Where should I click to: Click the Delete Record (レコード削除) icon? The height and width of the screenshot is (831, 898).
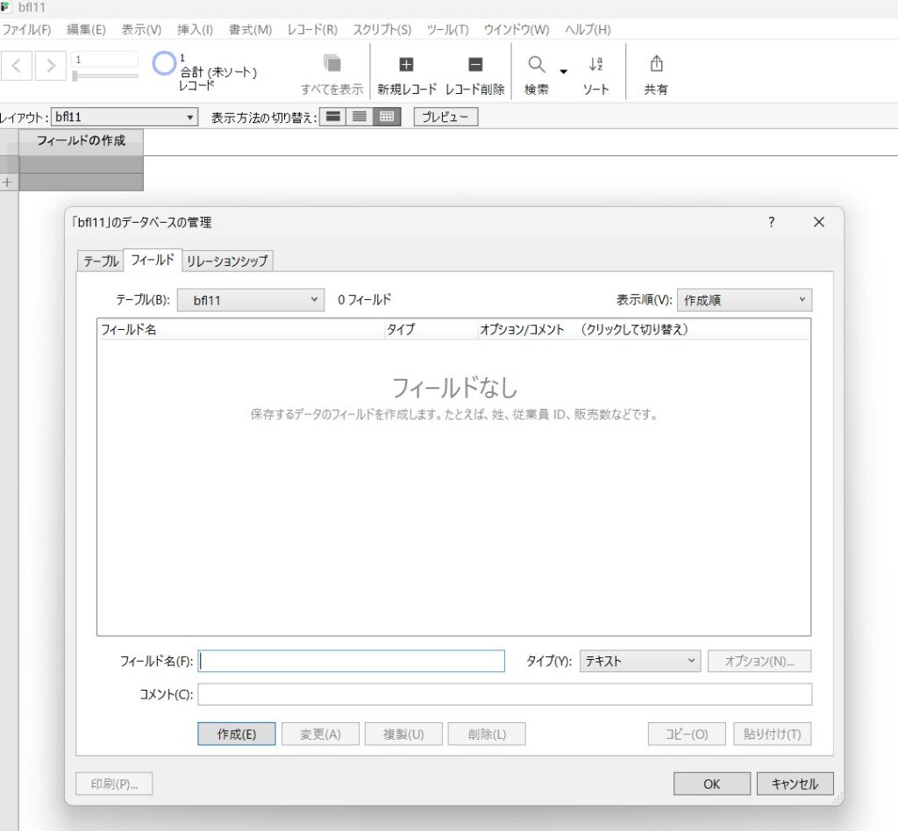(x=474, y=65)
